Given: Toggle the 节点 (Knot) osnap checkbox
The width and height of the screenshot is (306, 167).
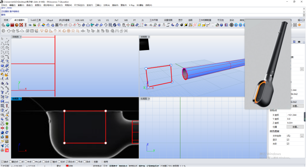Looking at the screenshot, I should (76, 162).
